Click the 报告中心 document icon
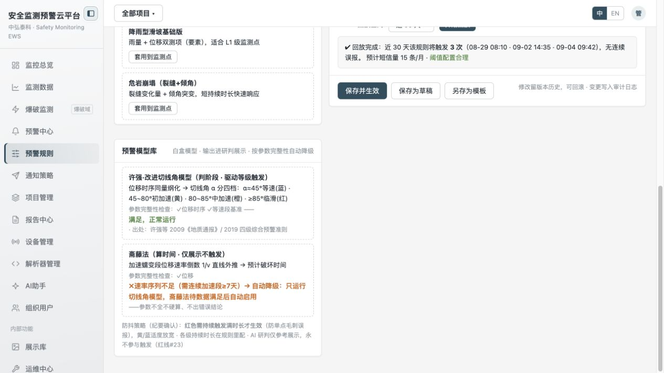This screenshot has width=664, height=373. coord(16,220)
